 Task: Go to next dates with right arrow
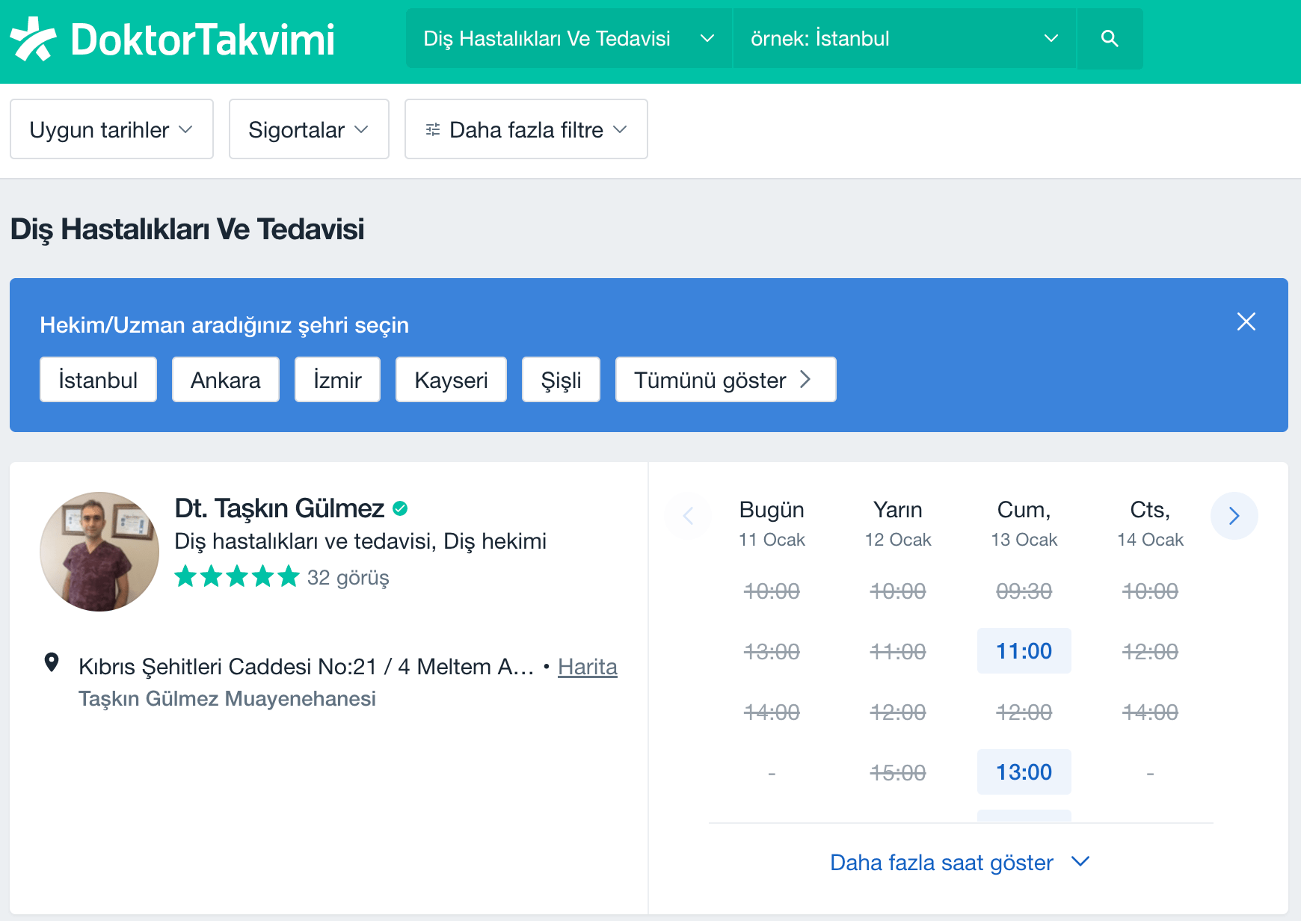1234,516
